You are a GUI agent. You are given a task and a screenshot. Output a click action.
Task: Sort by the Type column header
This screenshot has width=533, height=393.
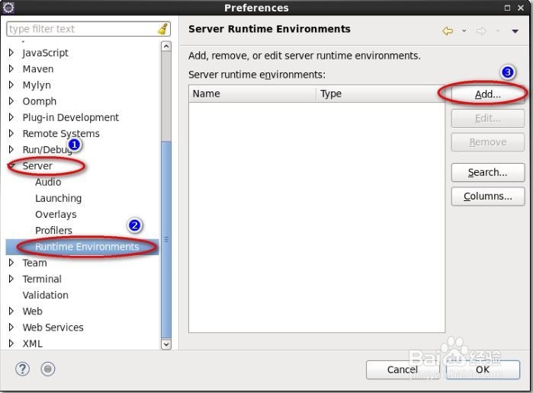(x=380, y=94)
